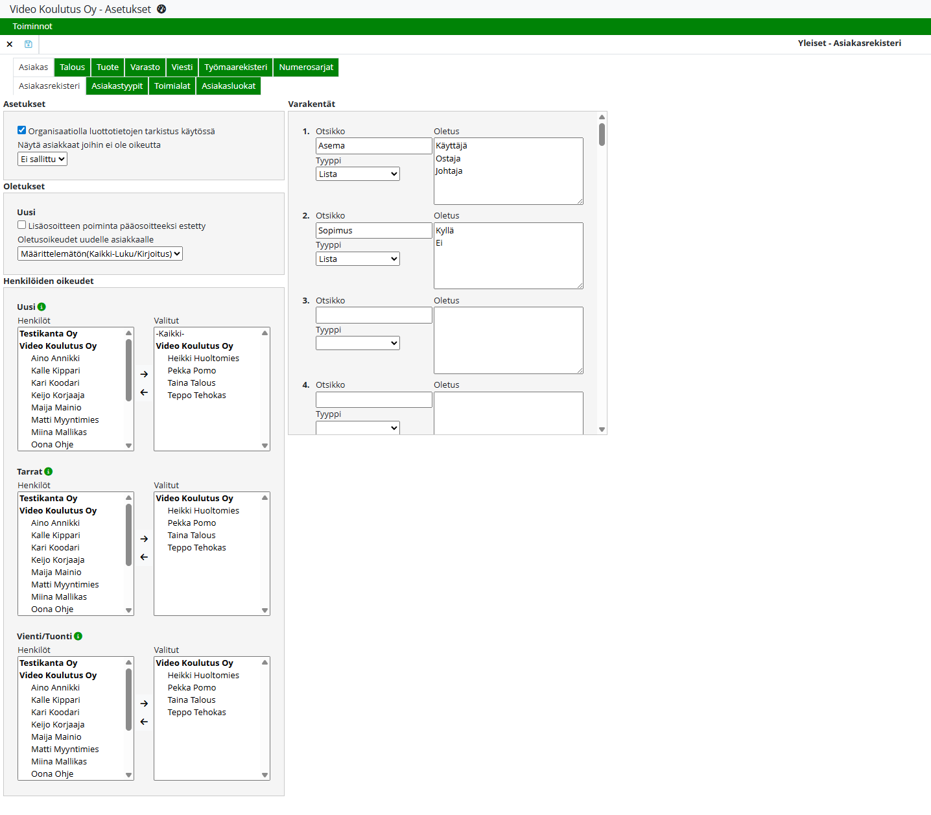This screenshot has width=931, height=815.
Task: Click the info icon next to Vienti/Tuonti
Action: pos(78,636)
